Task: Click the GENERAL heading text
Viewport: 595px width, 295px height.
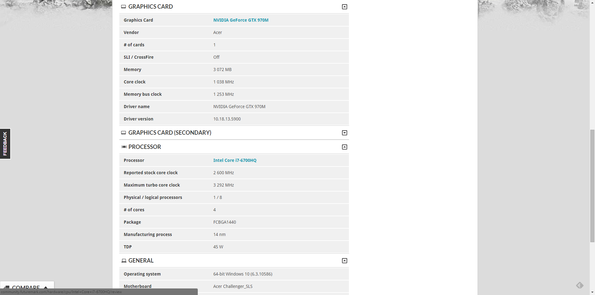Action: pyautogui.click(x=141, y=260)
